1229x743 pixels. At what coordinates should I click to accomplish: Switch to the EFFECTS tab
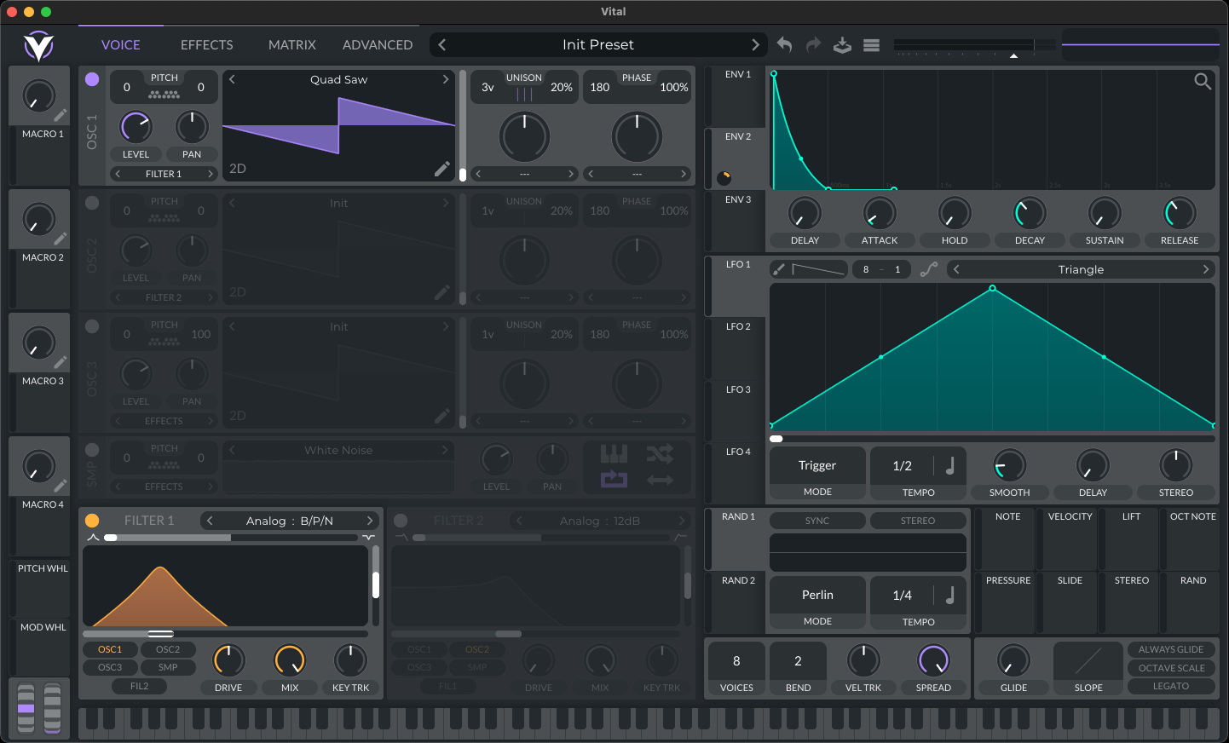click(207, 44)
